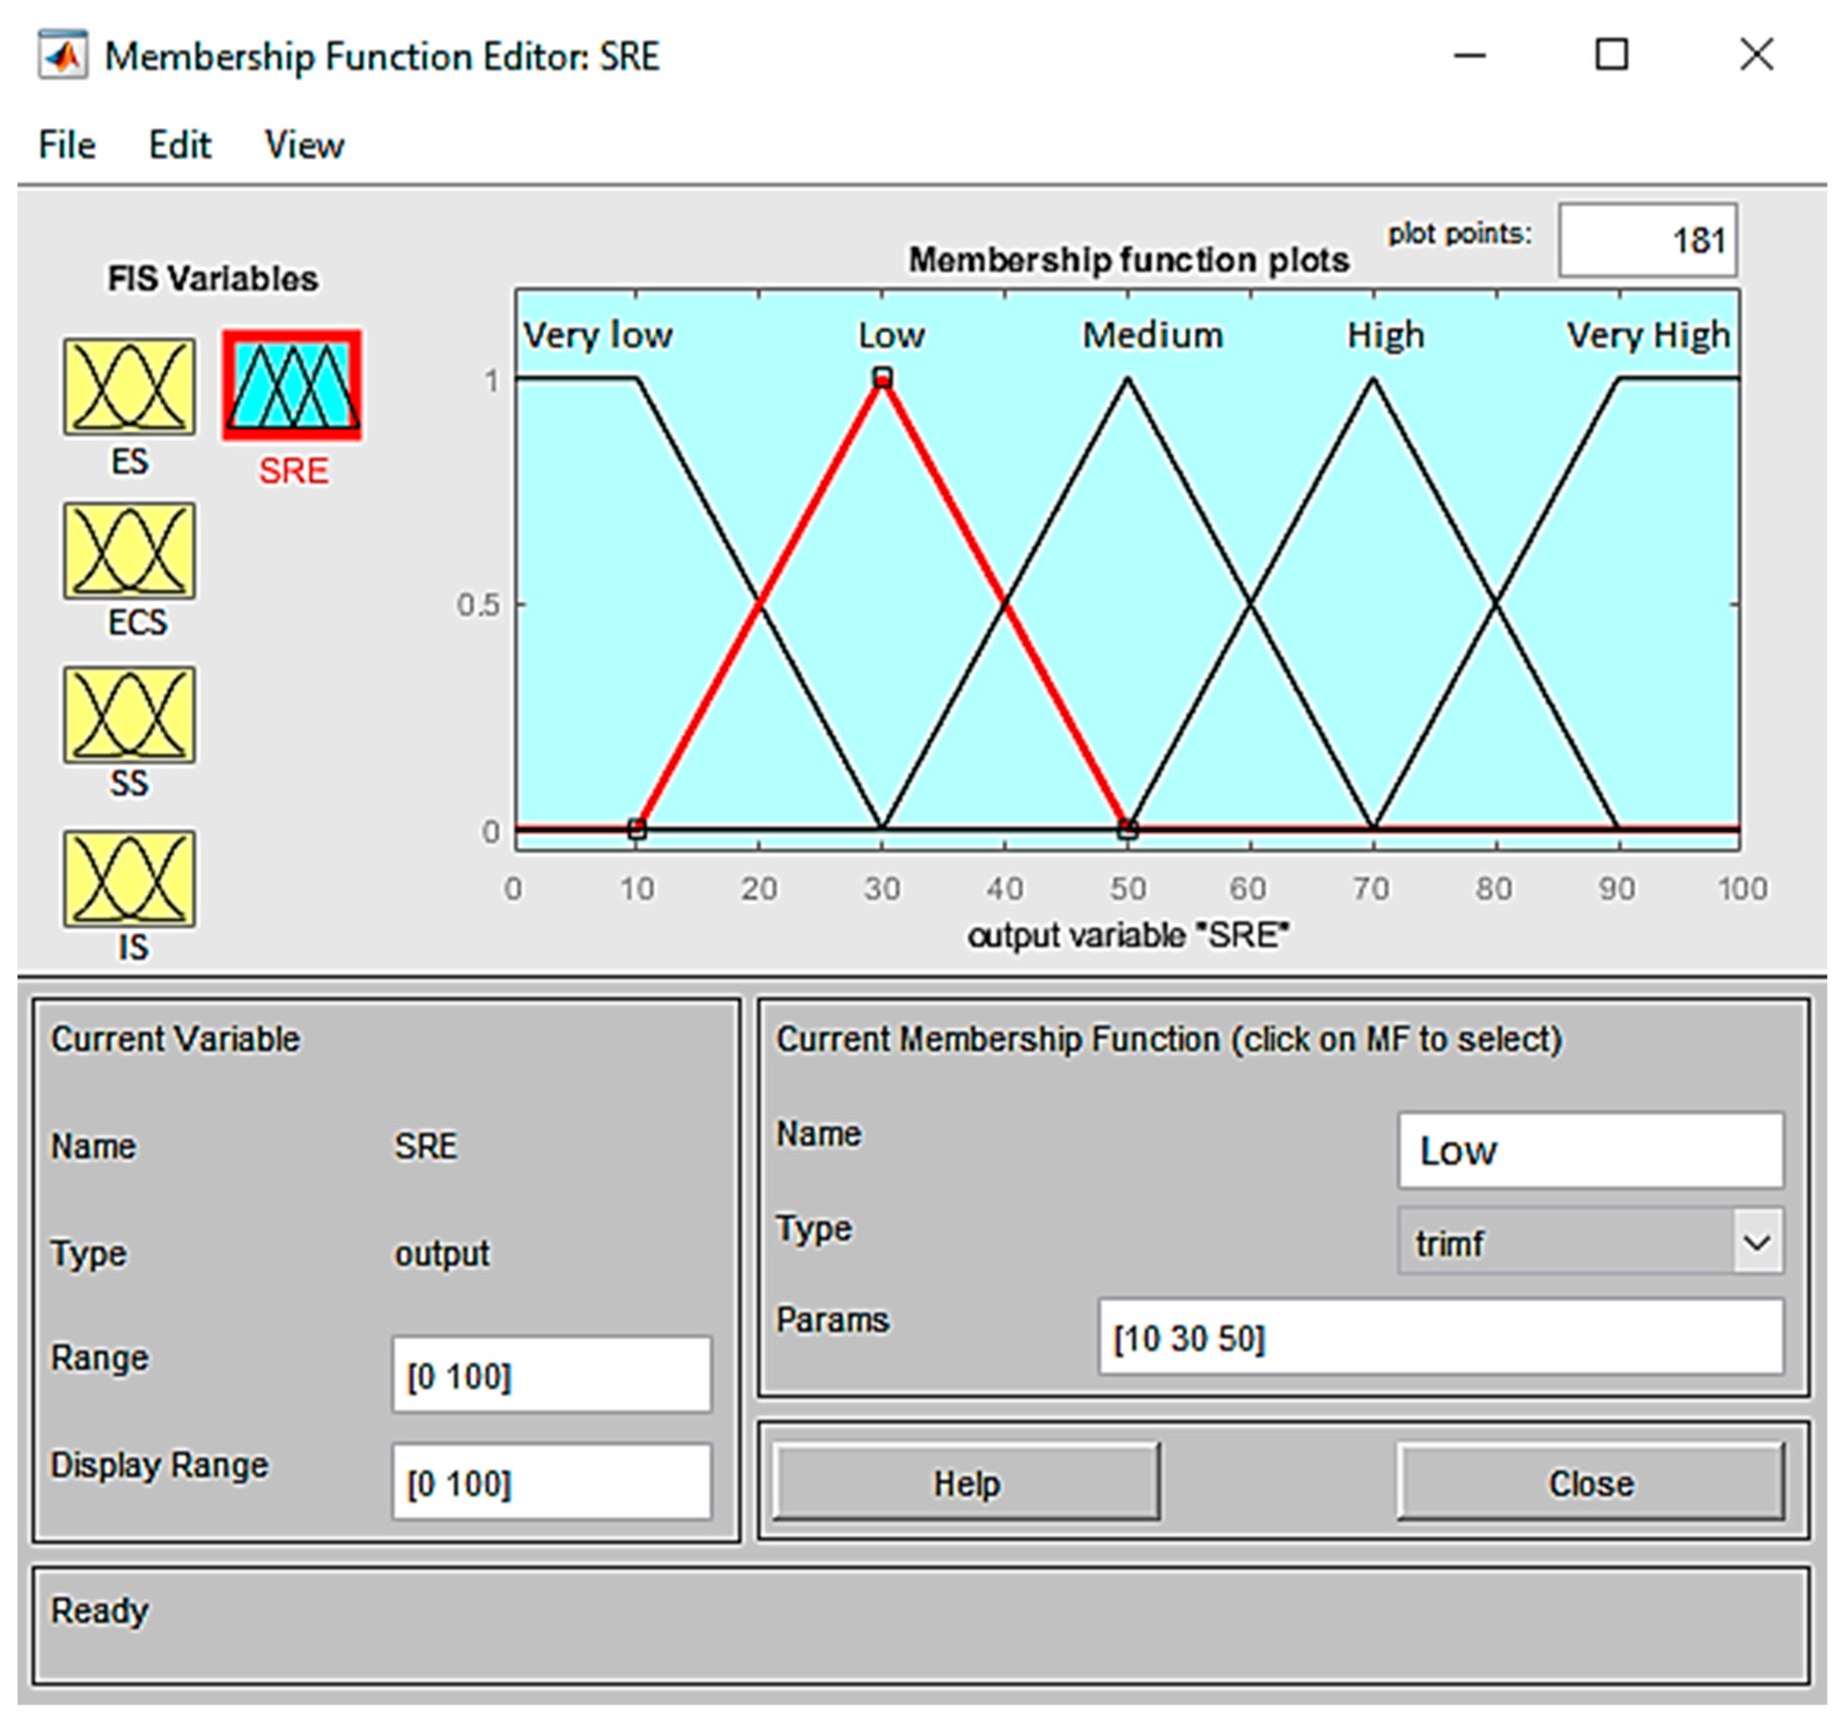
Task: Click the plot points field showing 181
Action: (x=1646, y=241)
